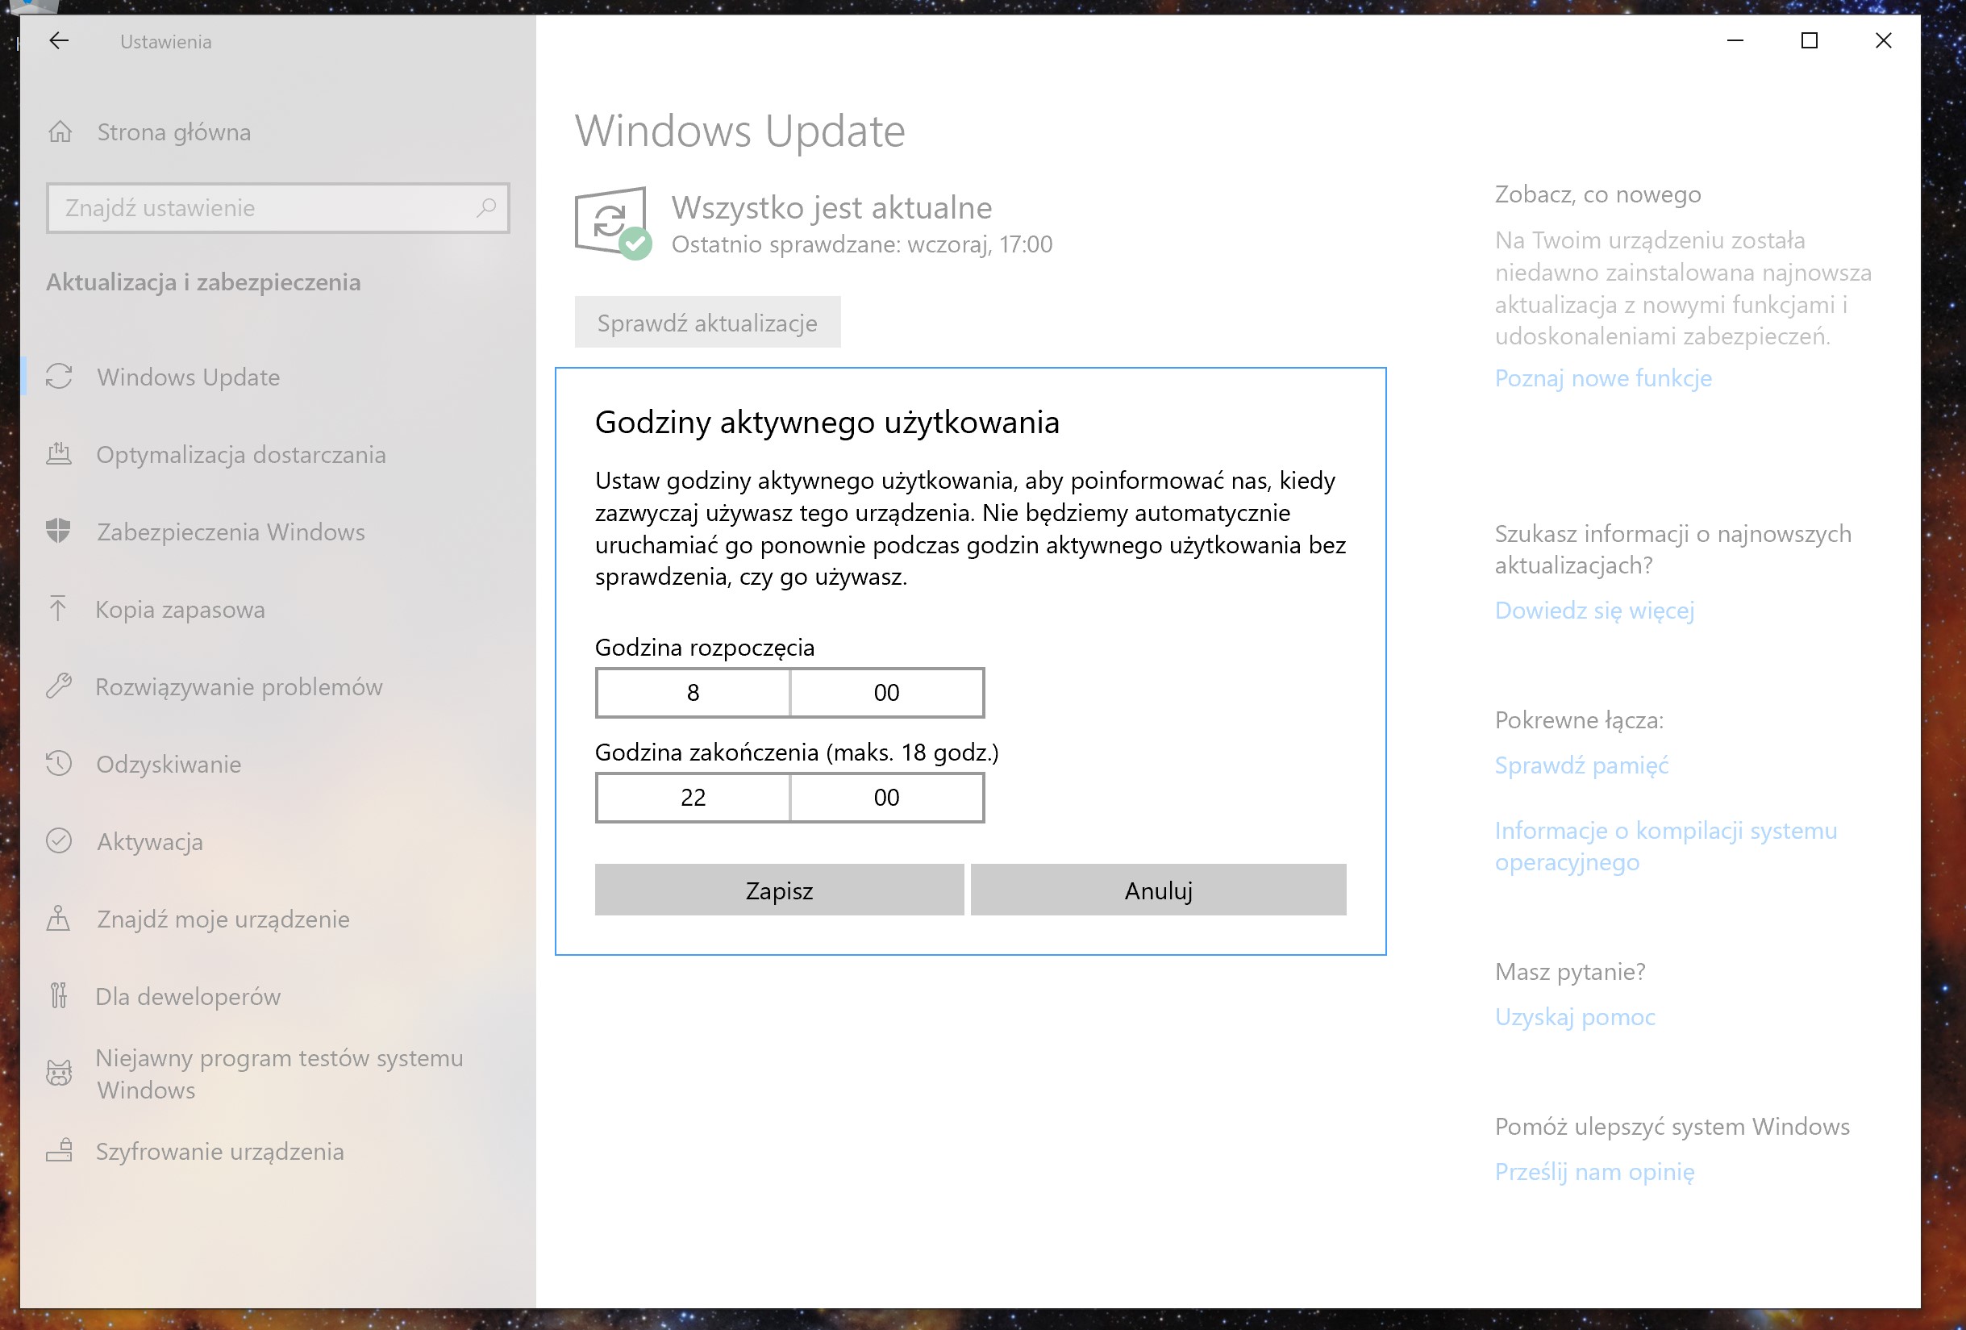Viewport: 1966px width, 1330px height.
Task: Click the Aktywacja checkmark circle icon
Action: (x=59, y=841)
